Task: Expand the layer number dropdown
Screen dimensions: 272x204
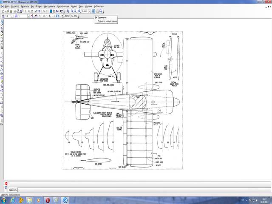Action: (28, 16)
